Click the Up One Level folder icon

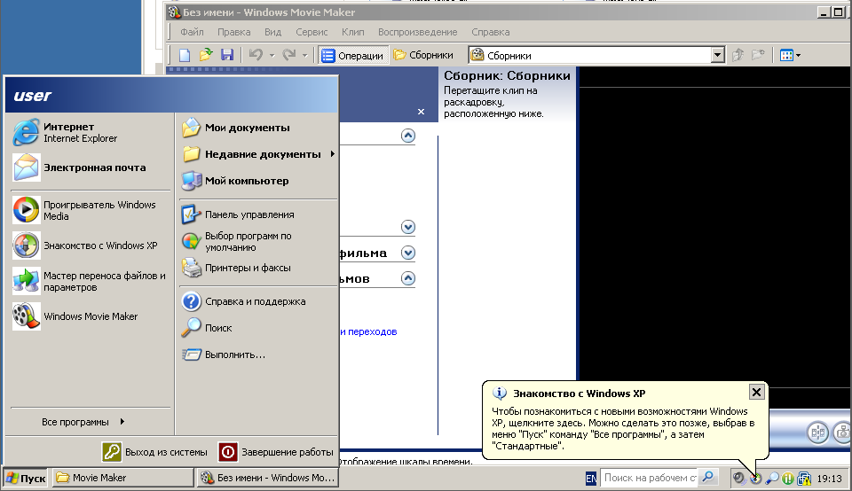pos(738,55)
